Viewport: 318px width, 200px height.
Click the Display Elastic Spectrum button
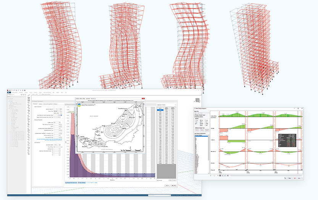coord(71,183)
